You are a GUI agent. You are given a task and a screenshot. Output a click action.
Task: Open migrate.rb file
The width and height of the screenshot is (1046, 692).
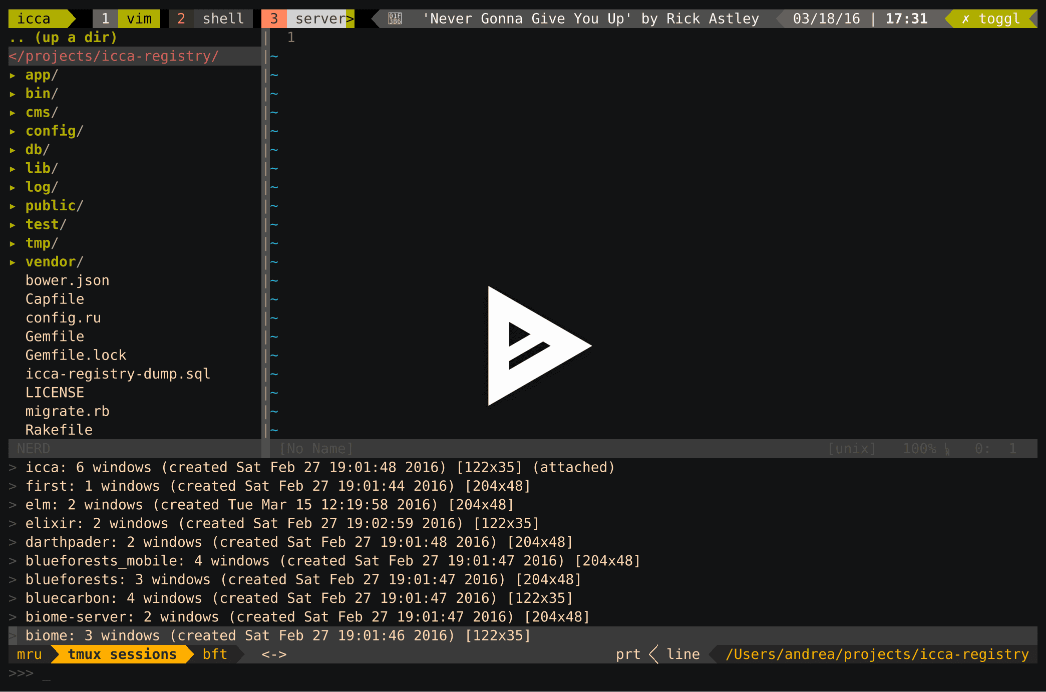coord(67,412)
